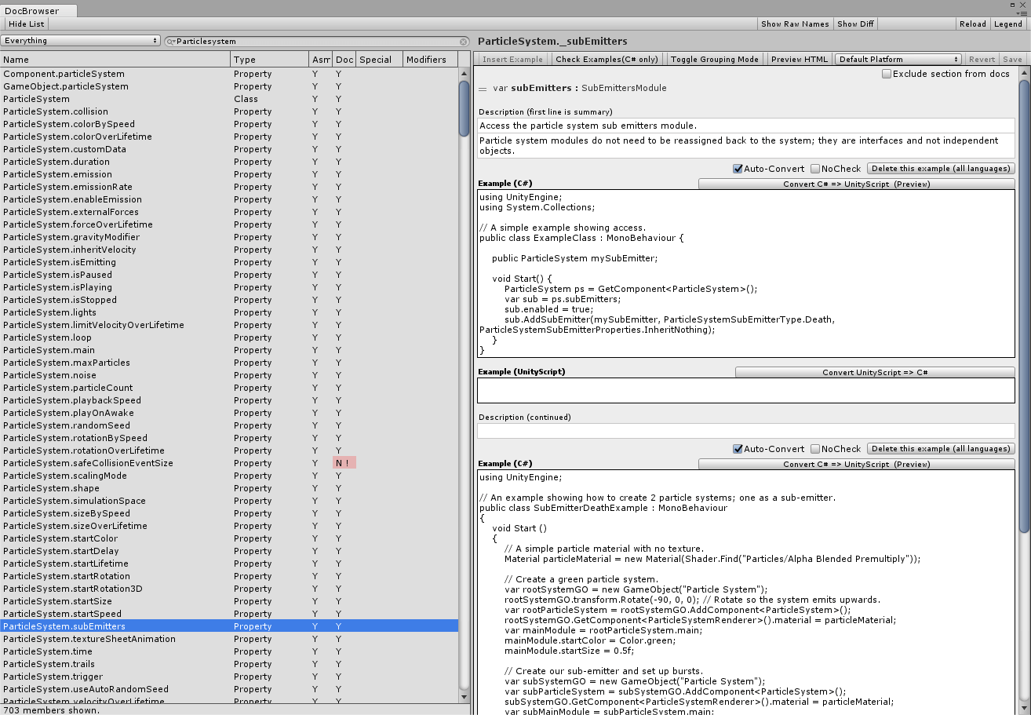The image size is (1031, 715).
Task: Click the empty Example (UnityScript) text box
Action: 745,391
